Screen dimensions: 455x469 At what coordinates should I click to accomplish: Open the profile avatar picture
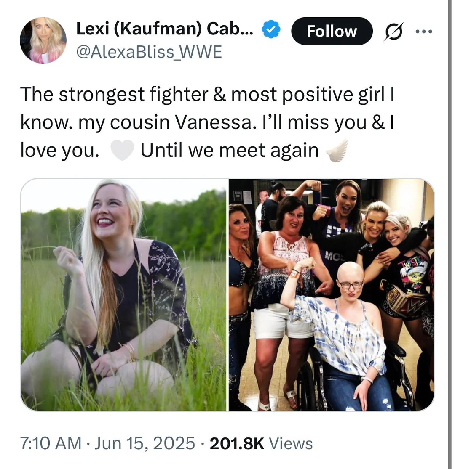pos(43,40)
